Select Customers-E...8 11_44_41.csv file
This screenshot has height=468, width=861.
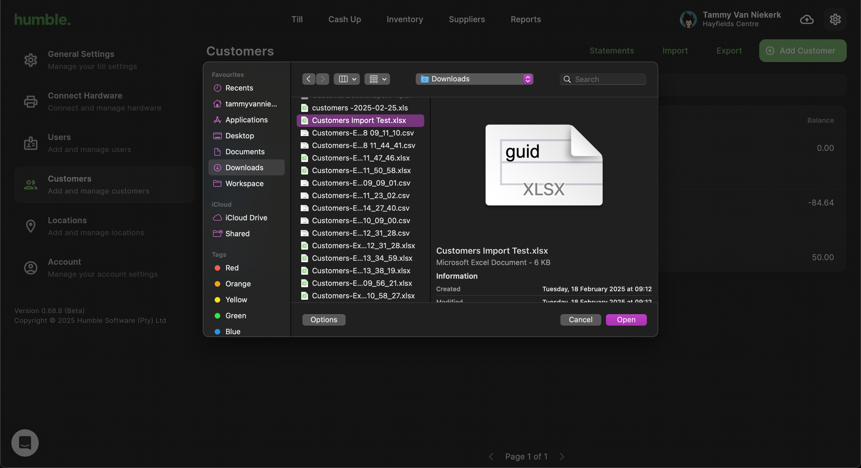[360, 145]
